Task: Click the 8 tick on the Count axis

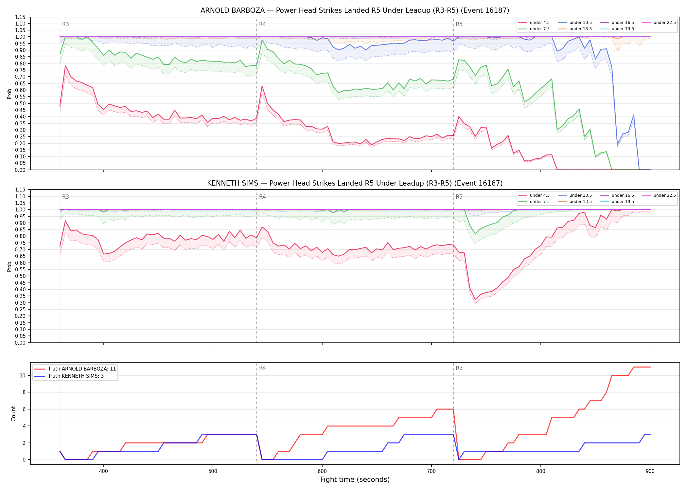Action: click(x=24, y=392)
